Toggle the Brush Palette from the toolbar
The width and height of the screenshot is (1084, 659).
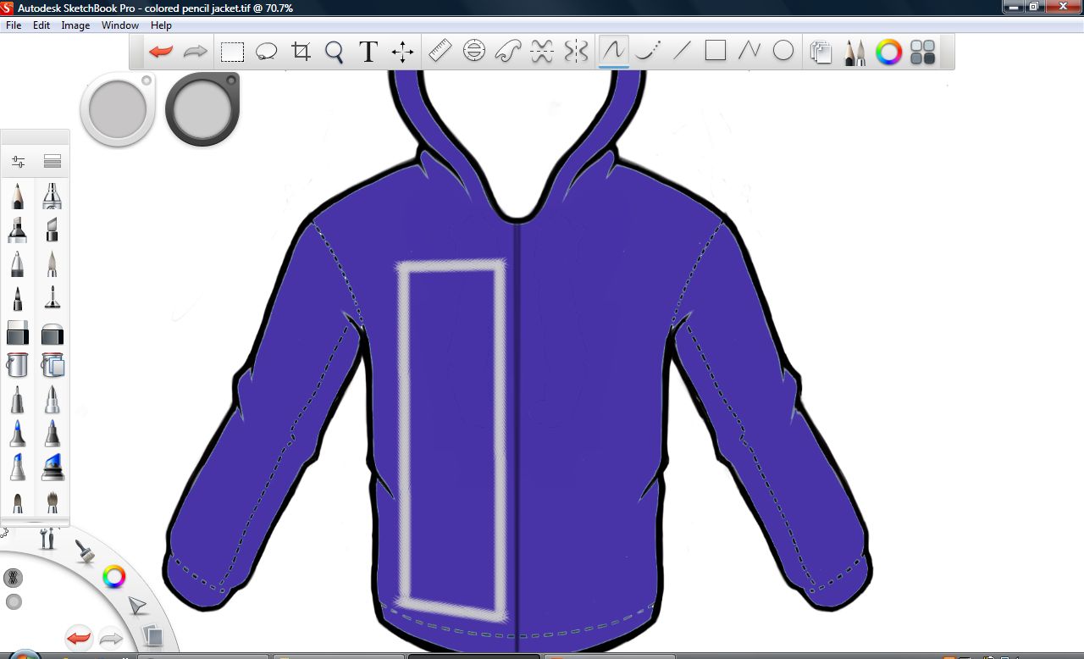pyautogui.click(x=854, y=53)
